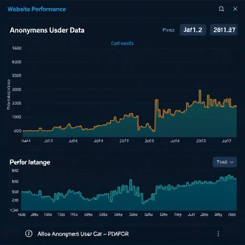Click the 3600 y-axis label on upper chart
The image size is (245, 245).
(17, 48)
